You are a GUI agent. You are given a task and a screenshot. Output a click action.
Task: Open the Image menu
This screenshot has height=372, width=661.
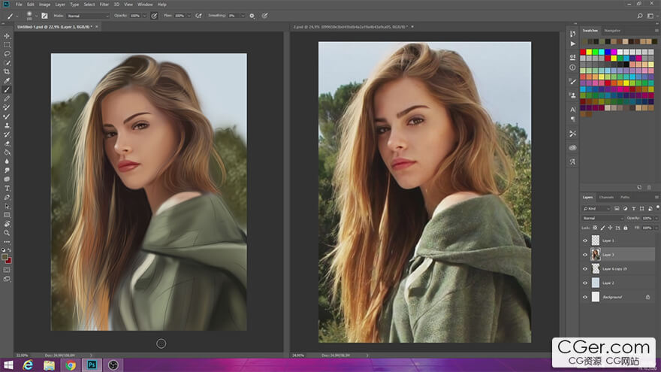point(44,5)
